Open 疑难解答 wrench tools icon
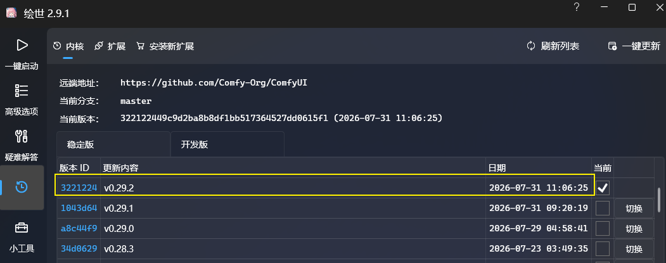This screenshot has width=666, height=263. point(22,136)
